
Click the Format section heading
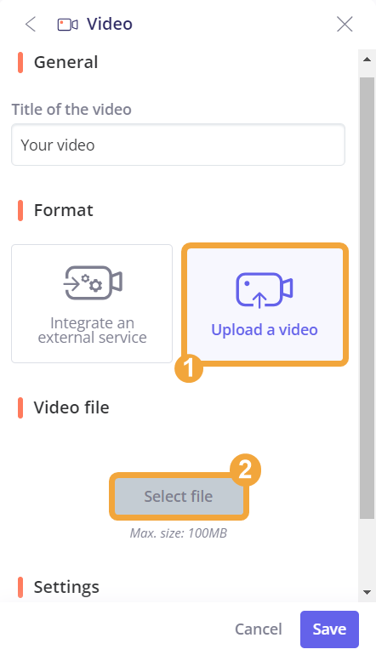[x=64, y=210]
